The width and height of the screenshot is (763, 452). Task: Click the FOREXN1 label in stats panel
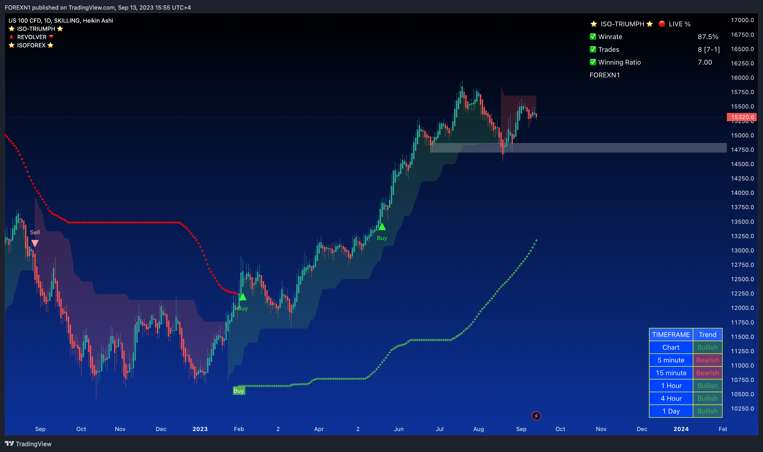pos(605,75)
